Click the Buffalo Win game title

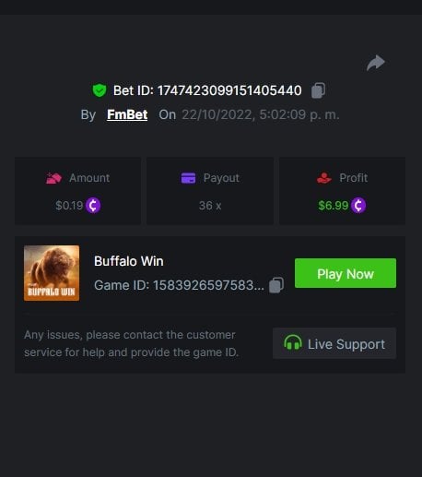tap(129, 261)
